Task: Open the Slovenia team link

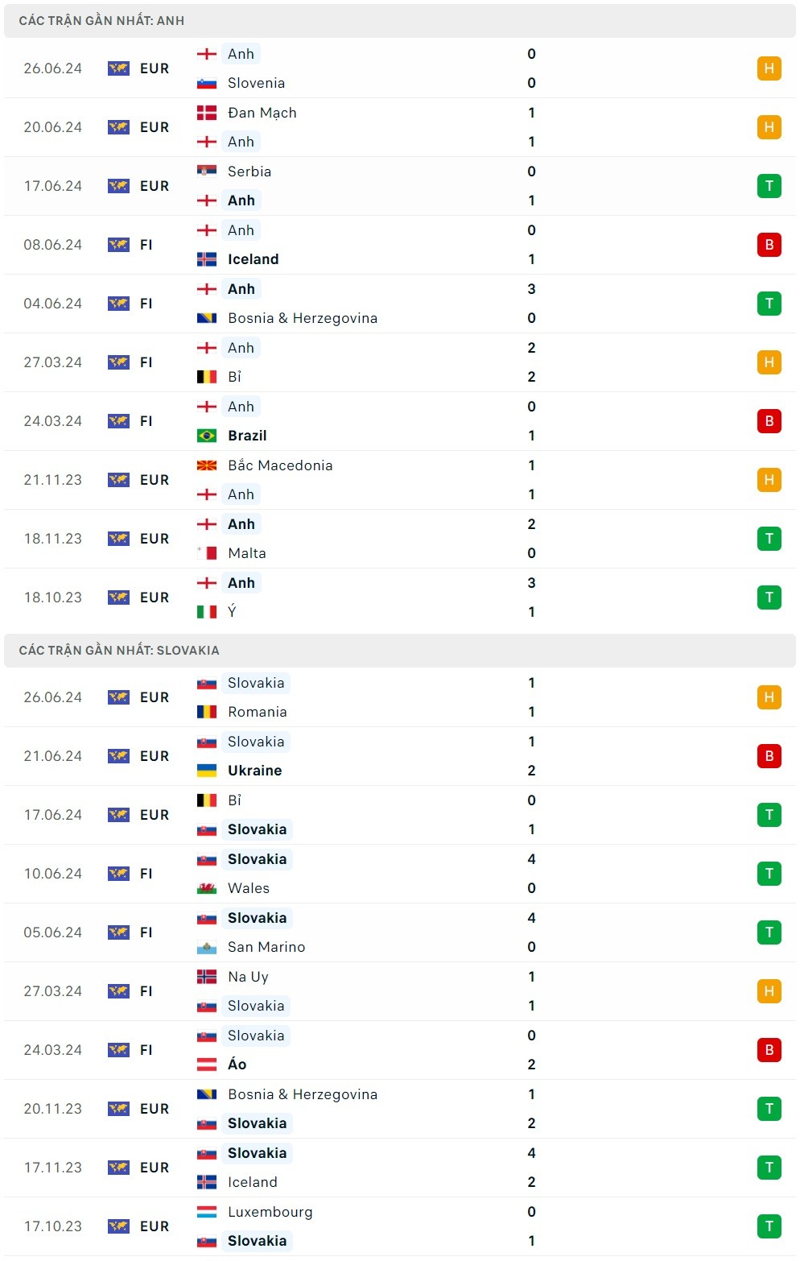Action: coord(256,83)
